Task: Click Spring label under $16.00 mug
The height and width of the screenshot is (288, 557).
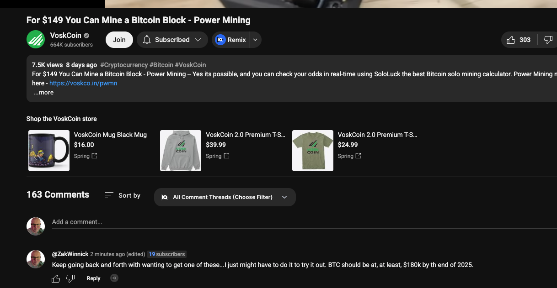Action: [82, 156]
